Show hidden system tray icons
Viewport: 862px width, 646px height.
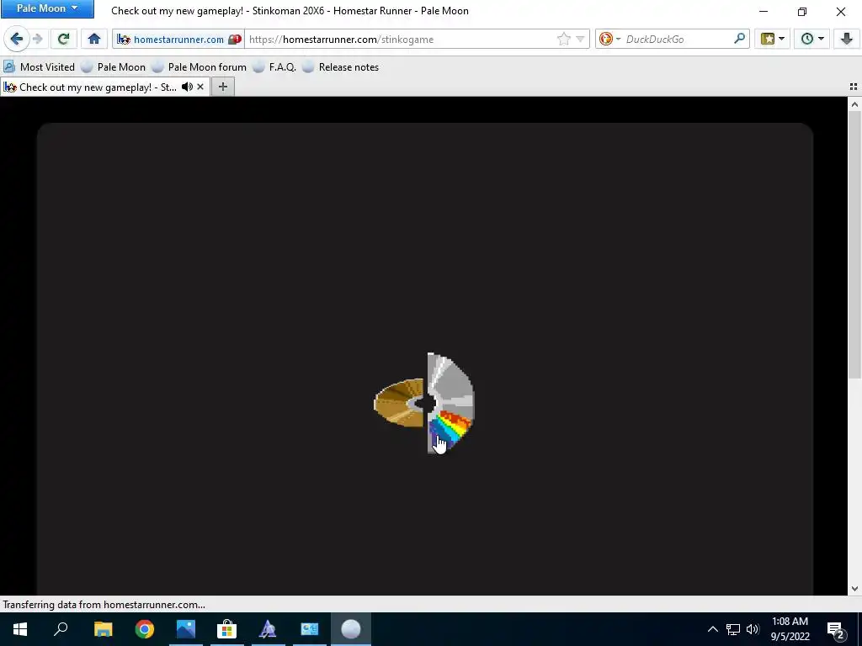coord(712,629)
